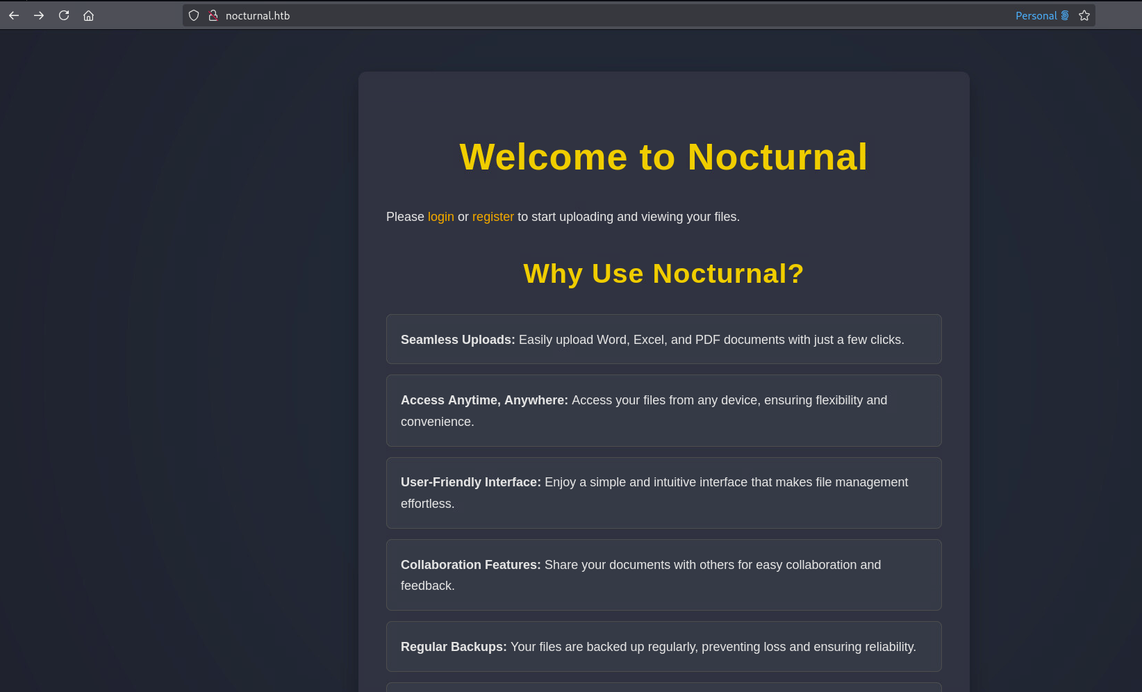Open the login link

point(440,217)
